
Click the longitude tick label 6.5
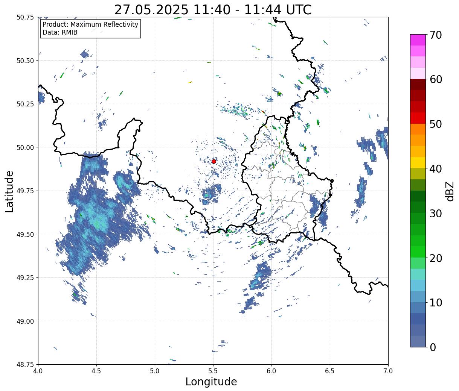[330, 371]
